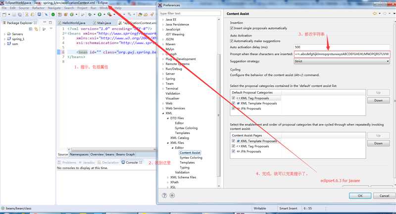
Task: Click Down beside Default Proposal Categories
Action: tap(378, 100)
